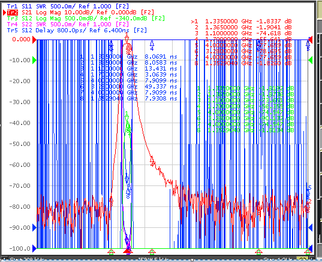322x262 pixels.
Task: Click the green reference triangle beside -10.00
Action: (34, 60)
